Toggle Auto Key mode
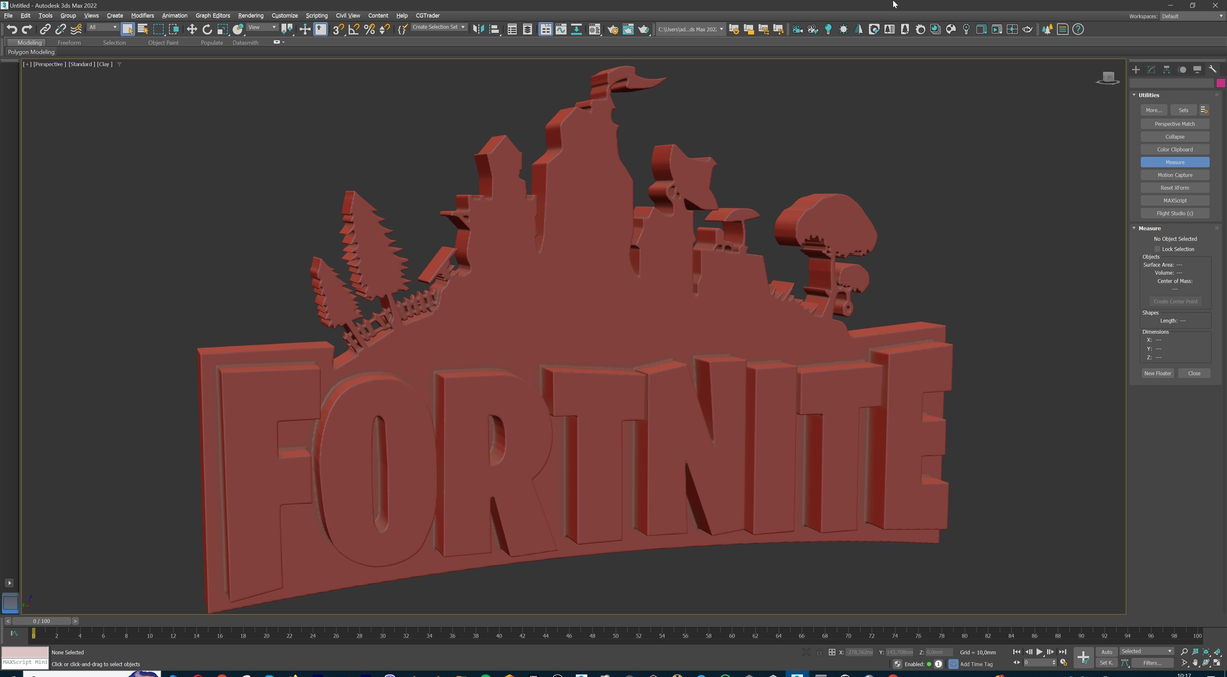 click(1106, 652)
